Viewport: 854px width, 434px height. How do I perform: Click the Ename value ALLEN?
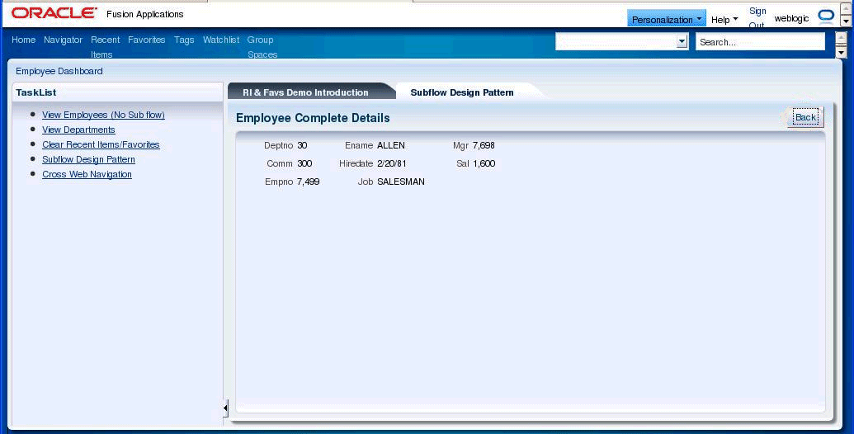(391, 145)
